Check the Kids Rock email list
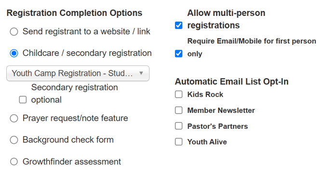 (x=178, y=95)
